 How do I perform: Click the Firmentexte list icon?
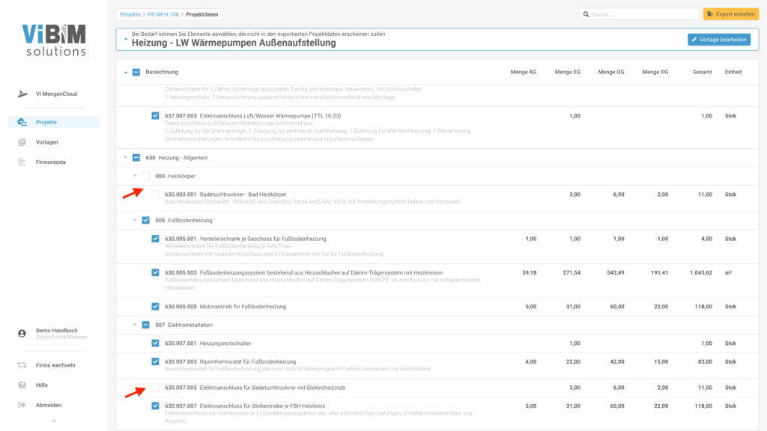pos(22,162)
